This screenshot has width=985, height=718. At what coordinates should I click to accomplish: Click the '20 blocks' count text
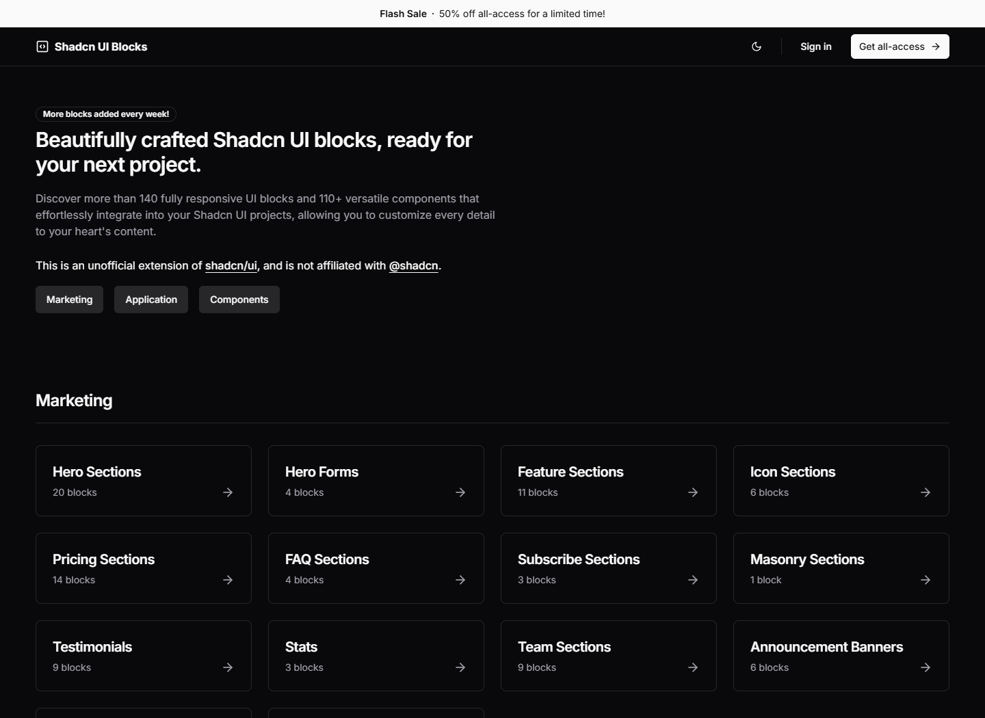(75, 492)
